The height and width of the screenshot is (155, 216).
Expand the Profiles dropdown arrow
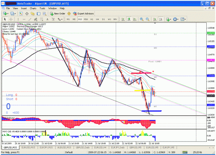click(x=15, y=14)
